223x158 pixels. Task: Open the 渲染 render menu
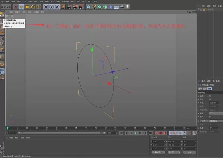[53, 1]
